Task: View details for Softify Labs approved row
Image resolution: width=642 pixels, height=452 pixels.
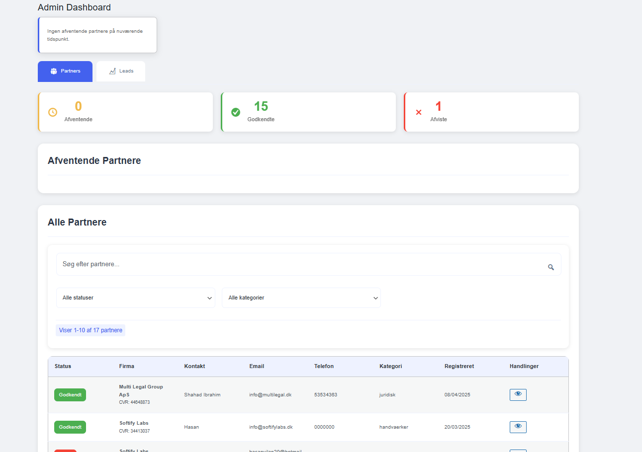Action: (x=518, y=427)
